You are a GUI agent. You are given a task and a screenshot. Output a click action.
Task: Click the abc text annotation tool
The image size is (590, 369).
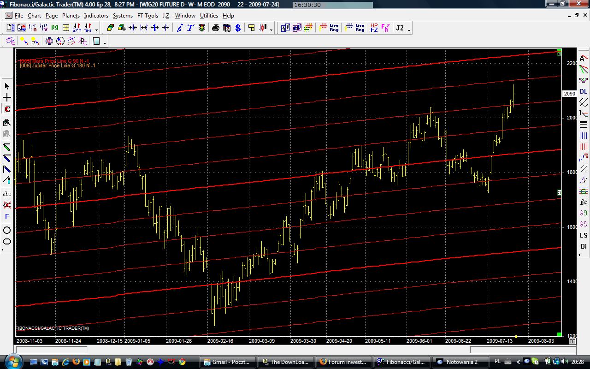point(7,194)
